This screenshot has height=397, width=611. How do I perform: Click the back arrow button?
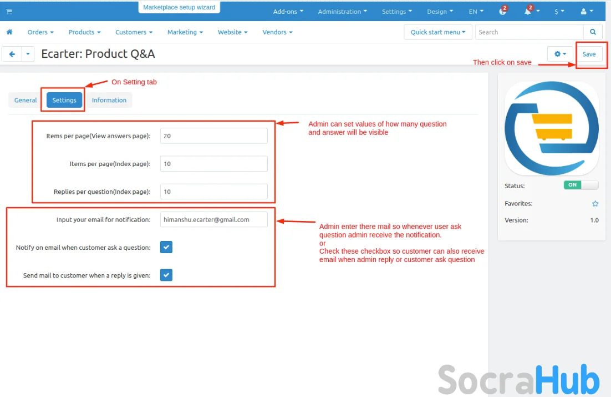click(x=12, y=54)
